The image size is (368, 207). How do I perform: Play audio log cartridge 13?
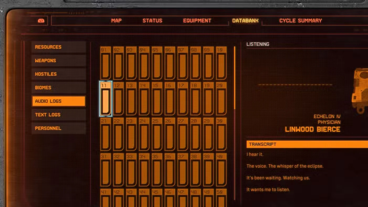131,99
